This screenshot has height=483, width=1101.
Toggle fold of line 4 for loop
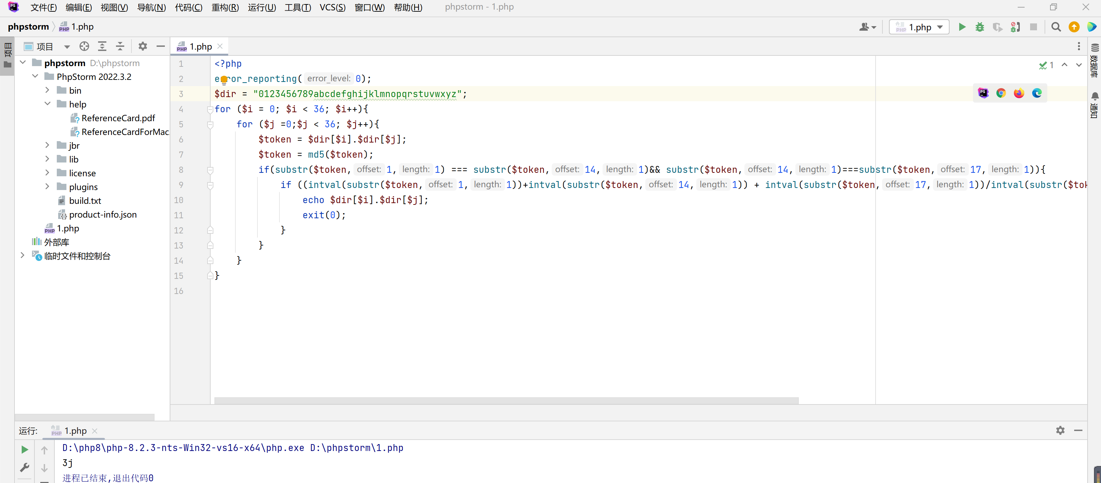[210, 109]
